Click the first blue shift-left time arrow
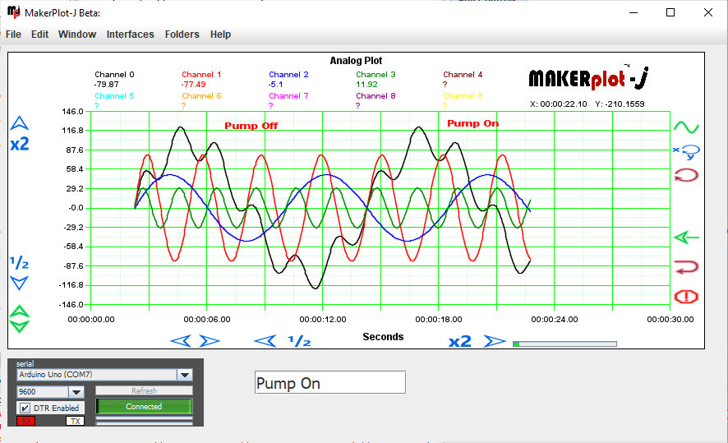 click(x=181, y=341)
